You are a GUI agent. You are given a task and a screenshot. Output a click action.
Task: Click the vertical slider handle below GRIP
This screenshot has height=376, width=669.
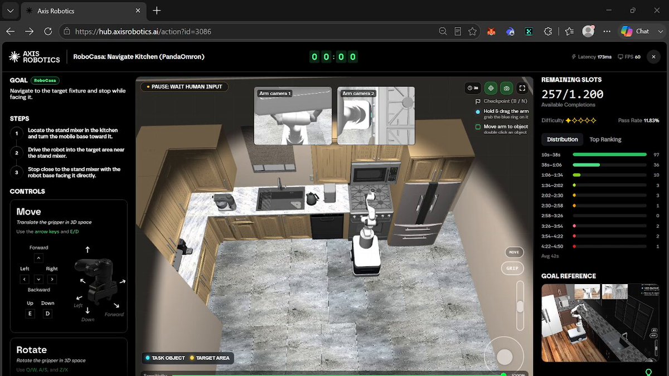pyautogui.click(x=520, y=306)
